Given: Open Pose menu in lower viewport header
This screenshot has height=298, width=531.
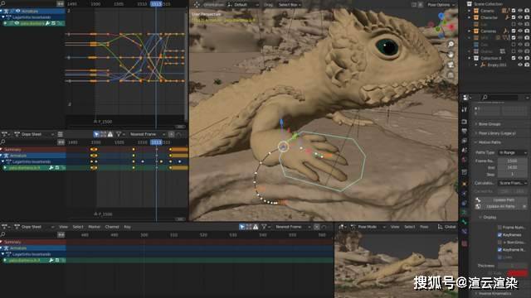Looking at the screenshot, I should pyautogui.click(x=424, y=227).
